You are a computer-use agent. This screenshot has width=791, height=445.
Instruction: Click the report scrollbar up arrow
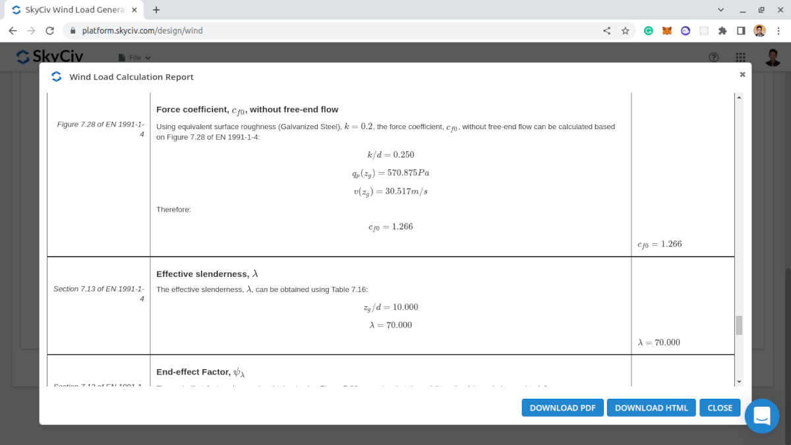click(x=739, y=98)
